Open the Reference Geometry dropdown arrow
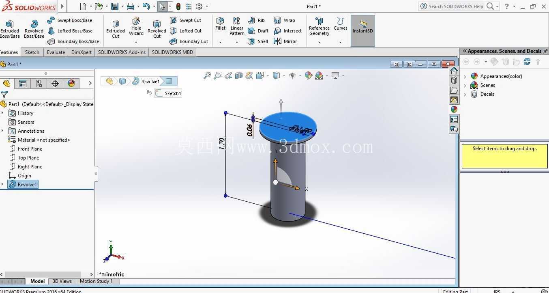Image resolution: width=549 pixels, height=293 pixels. tap(319, 42)
